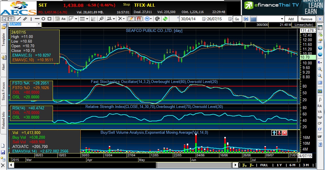Click the save disk icon in left sidebar
Screen dimensions: 325x170
coord(3,152)
